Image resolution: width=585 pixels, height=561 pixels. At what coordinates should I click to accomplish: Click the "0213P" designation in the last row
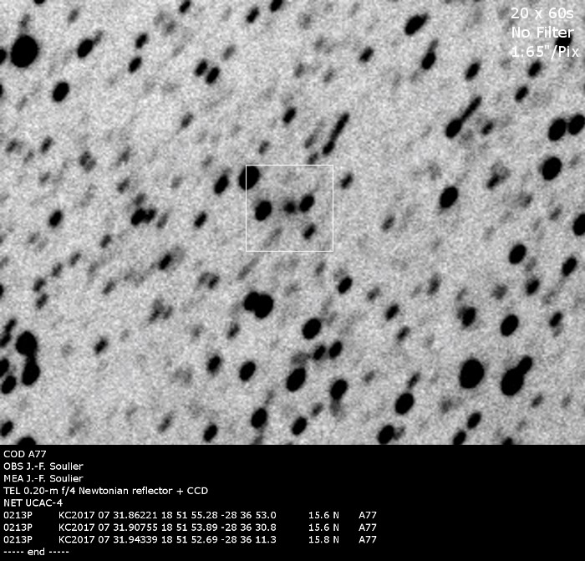click(x=18, y=540)
